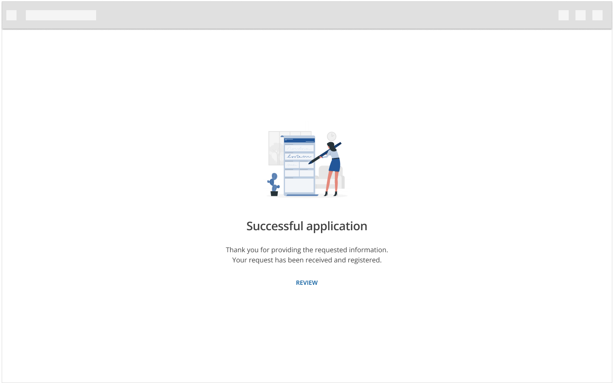Viewport: 614px width, 383px height.
Task: Click the woman's blue skirt in the illustration
Action: pyautogui.click(x=335, y=165)
